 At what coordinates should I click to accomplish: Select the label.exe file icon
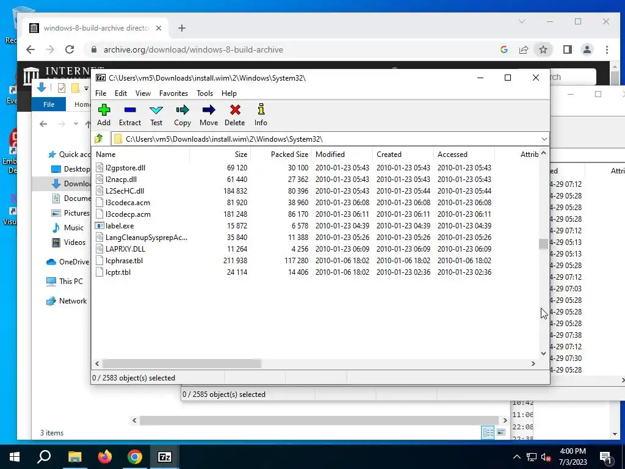pos(99,226)
